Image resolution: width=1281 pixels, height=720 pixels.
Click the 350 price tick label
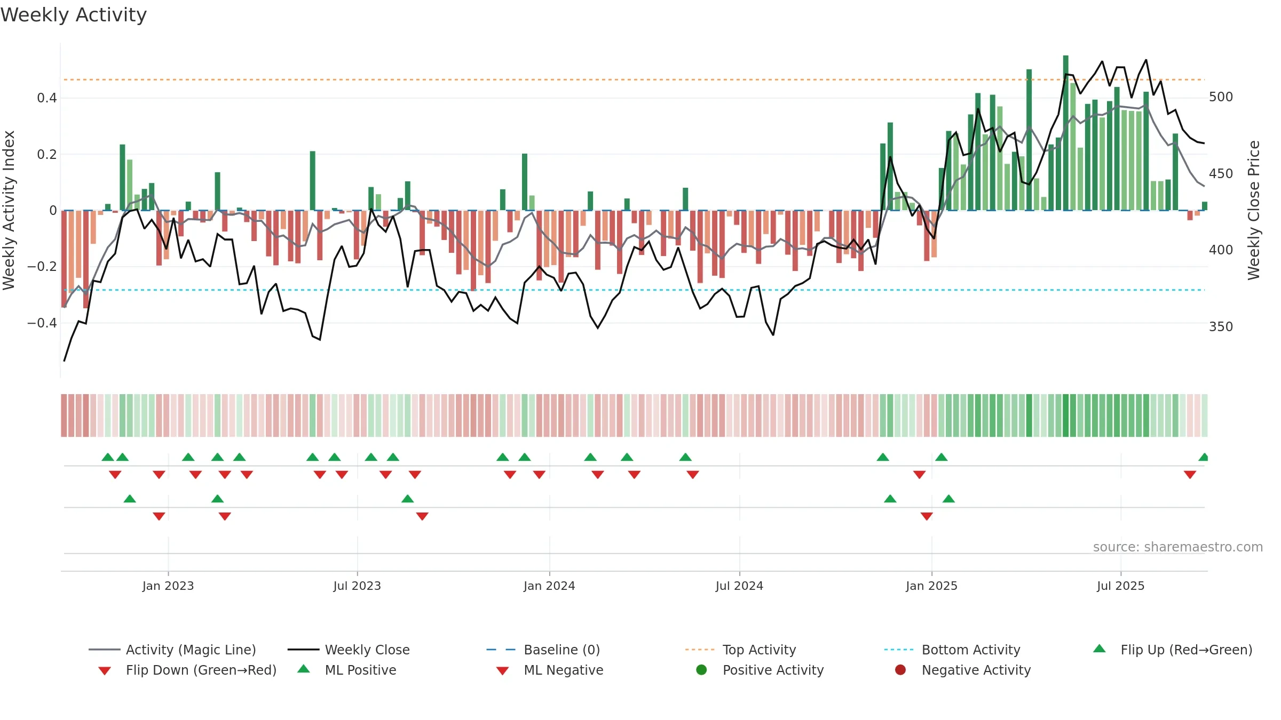click(1221, 326)
